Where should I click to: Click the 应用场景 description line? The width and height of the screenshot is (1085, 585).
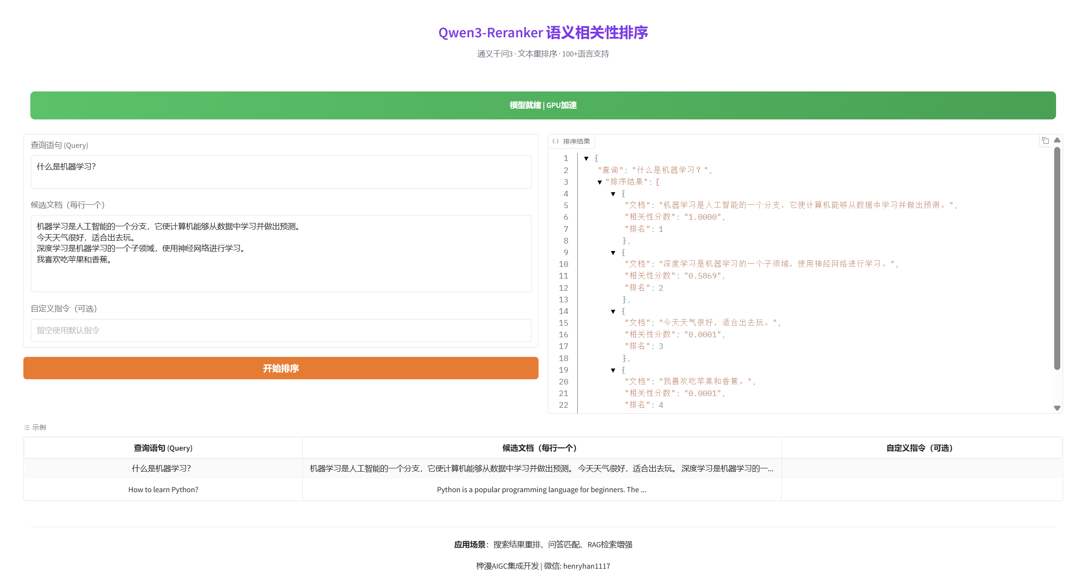[543, 544]
